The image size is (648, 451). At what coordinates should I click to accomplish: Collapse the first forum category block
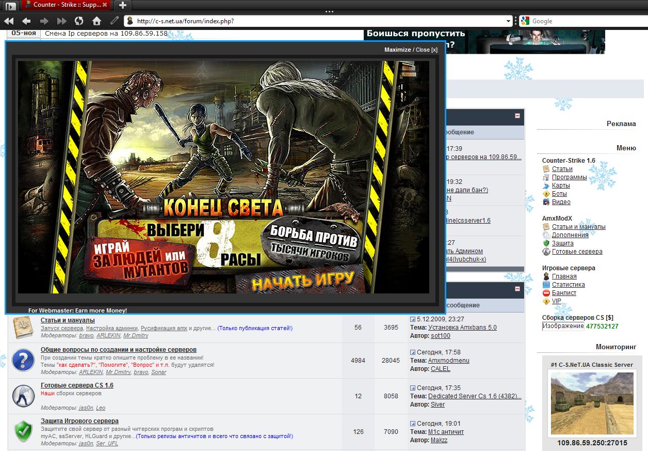coord(517,116)
